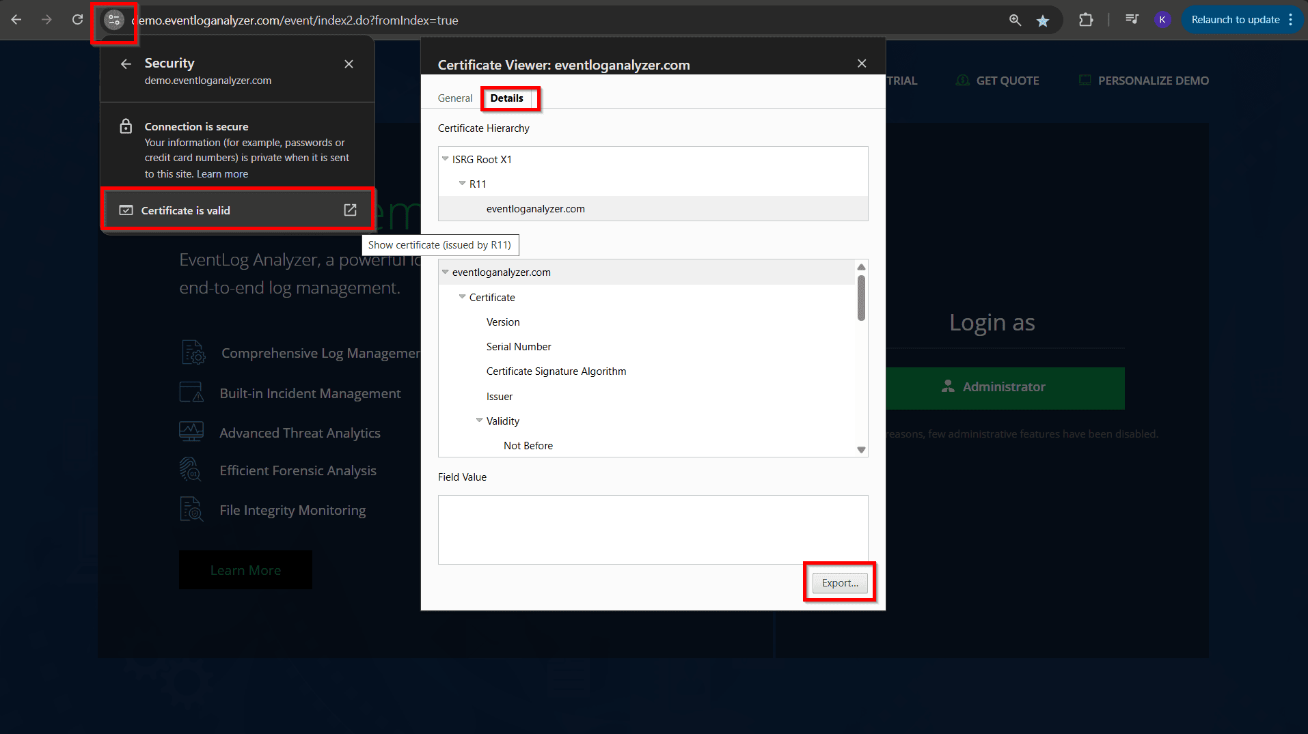Collapse the Validity node
The image size is (1308, 734).
(x=479, y=421)
